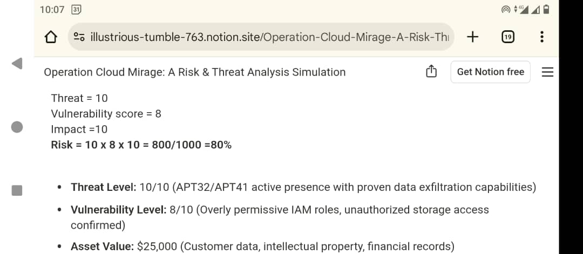Tap the Android home circle button

coord(17,127)
